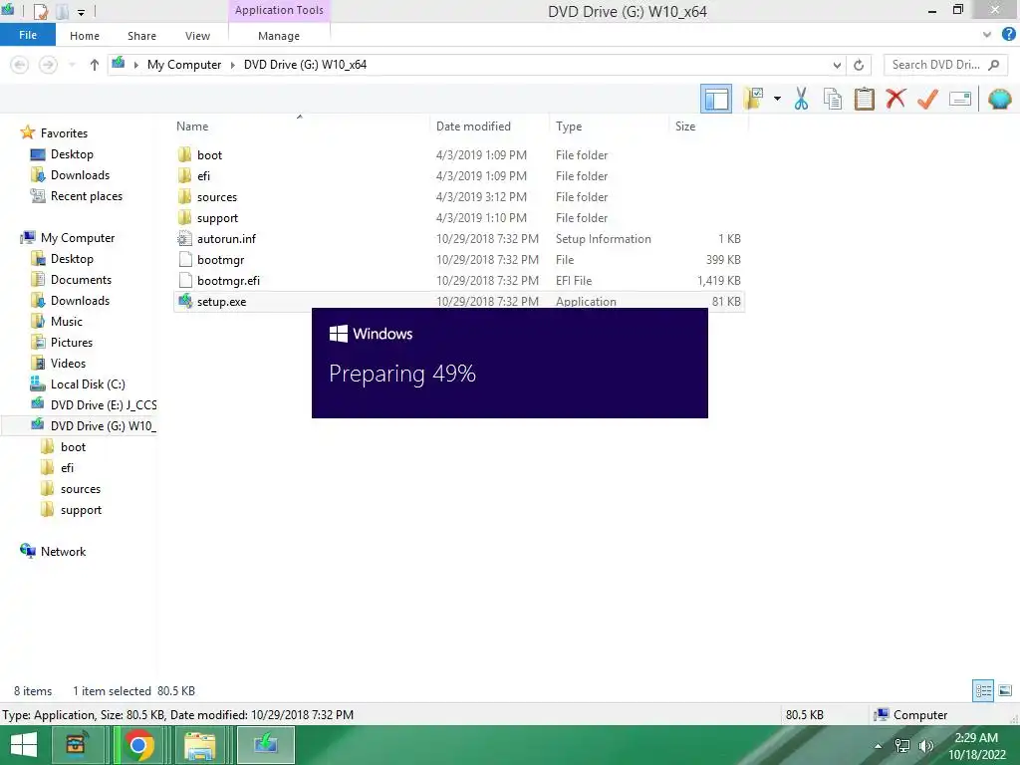Switch to Details view in status bar
The width and height of the screenshot is (1020, 765).
pyautogui.click(x=983, y=690)
